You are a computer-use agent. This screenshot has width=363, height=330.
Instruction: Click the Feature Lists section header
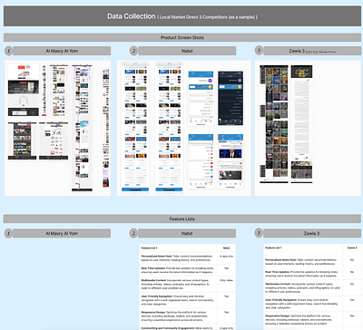[182, 218]
